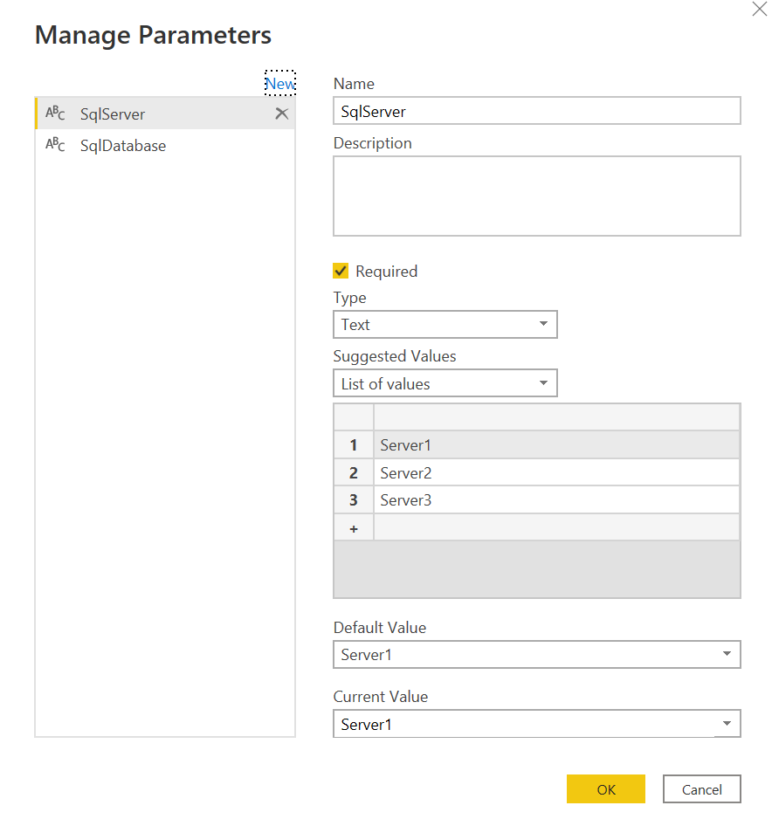Screen dimensions: 772x826
Task: Click the ABC text type icon beside SqlServer
Action: coord(55,114)
